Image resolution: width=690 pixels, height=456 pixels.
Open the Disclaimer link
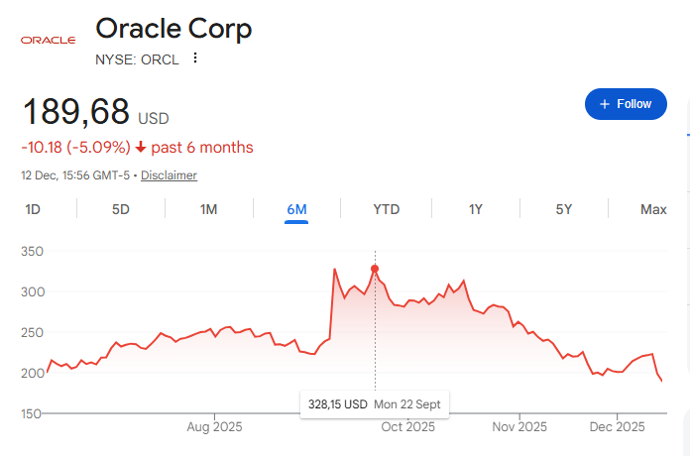coord(169,175)
